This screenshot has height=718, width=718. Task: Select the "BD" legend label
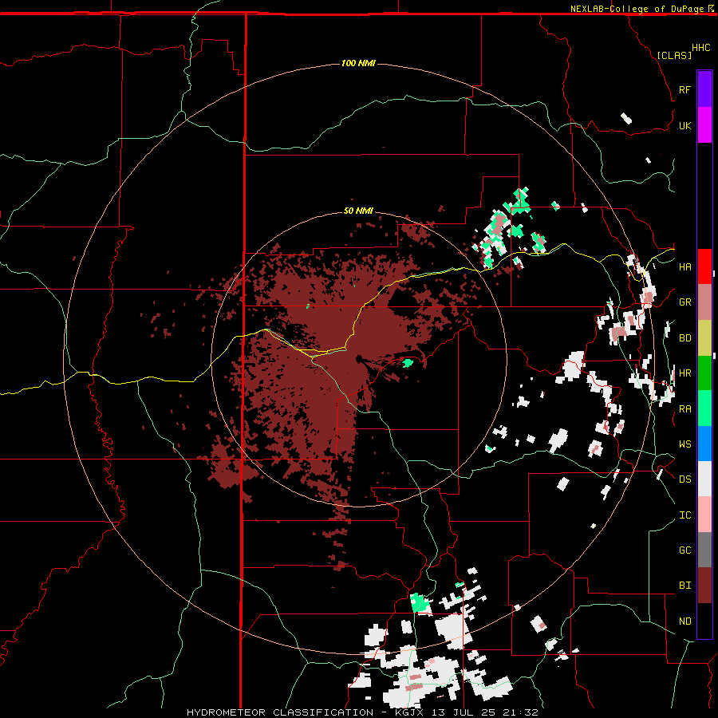(x=684, y=338)
